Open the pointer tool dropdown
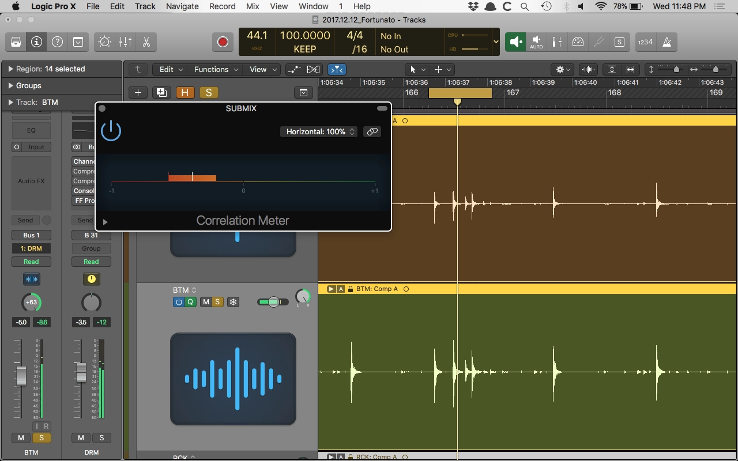Screen dimensions: 738x461 (418, 69)
